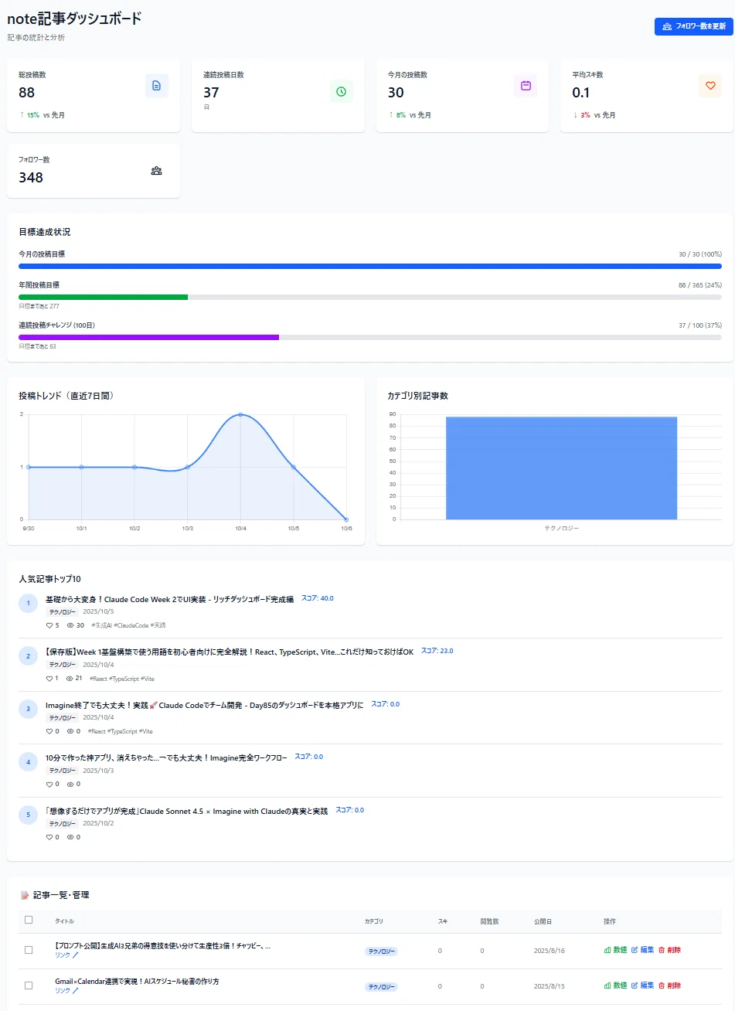Screen dimensions: 735x1011
Task: Click the スキ column header
Action: 443,921
